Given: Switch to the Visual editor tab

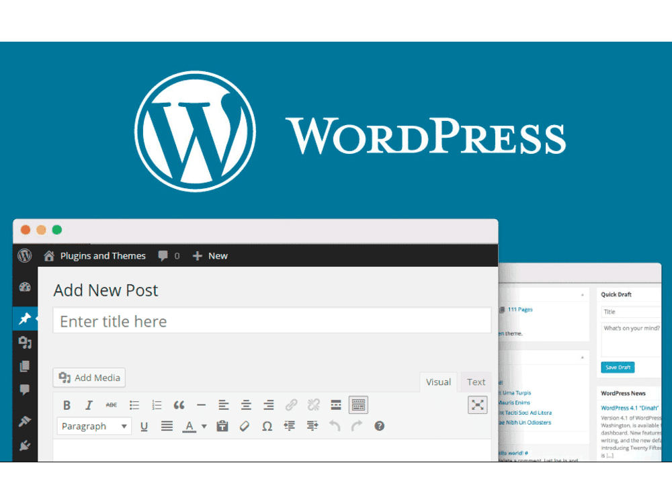Looking at the screenshot, I should coord(438,382).
